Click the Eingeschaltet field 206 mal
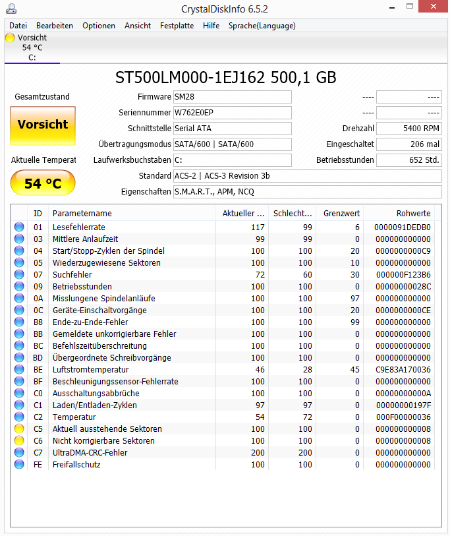450x536 pixels. coord(409,144)
